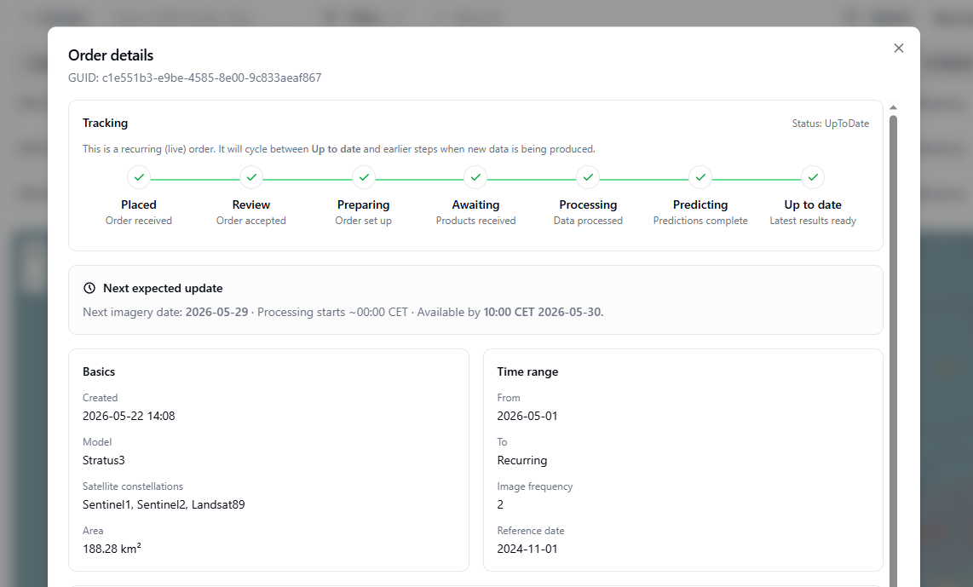Click the Review step checkmark icon
The image size is (973, 587).
tap(251, 177)
